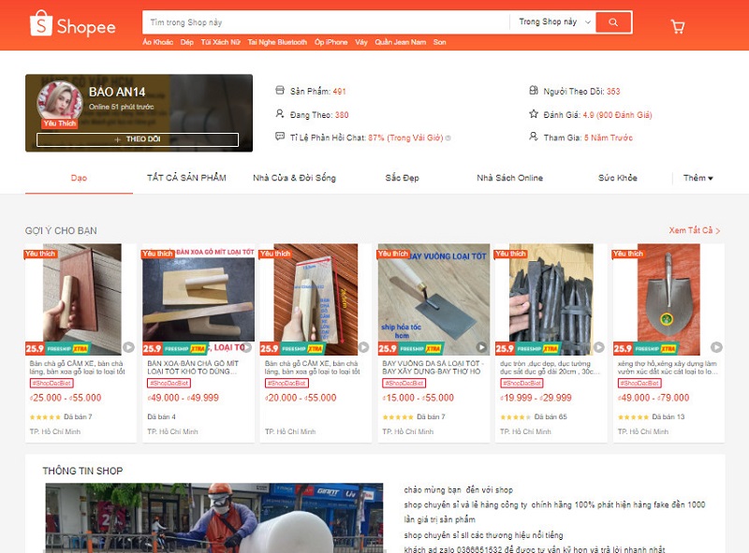The image size is (749, 553).
Task: Play video on first product thumbnail
Action: coord(128,347)
